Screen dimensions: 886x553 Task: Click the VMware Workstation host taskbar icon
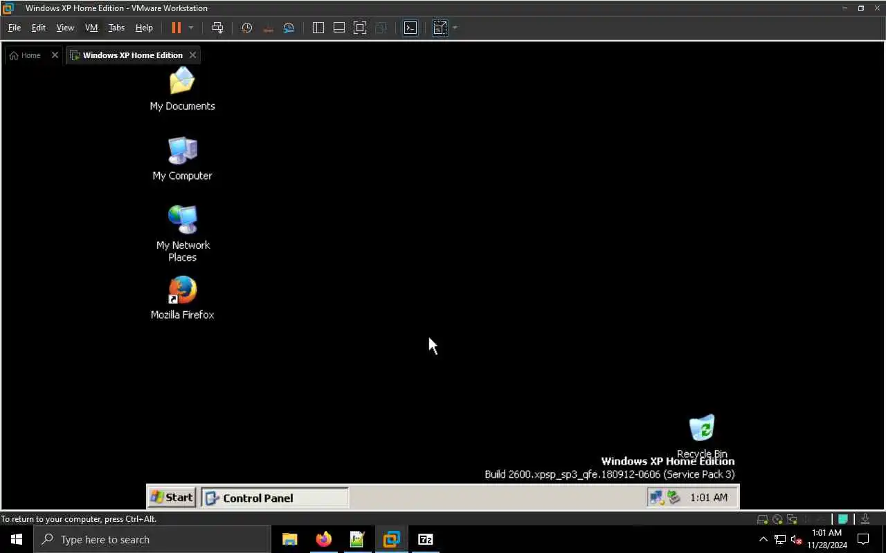pyautogui.click(x=391, y=539)
